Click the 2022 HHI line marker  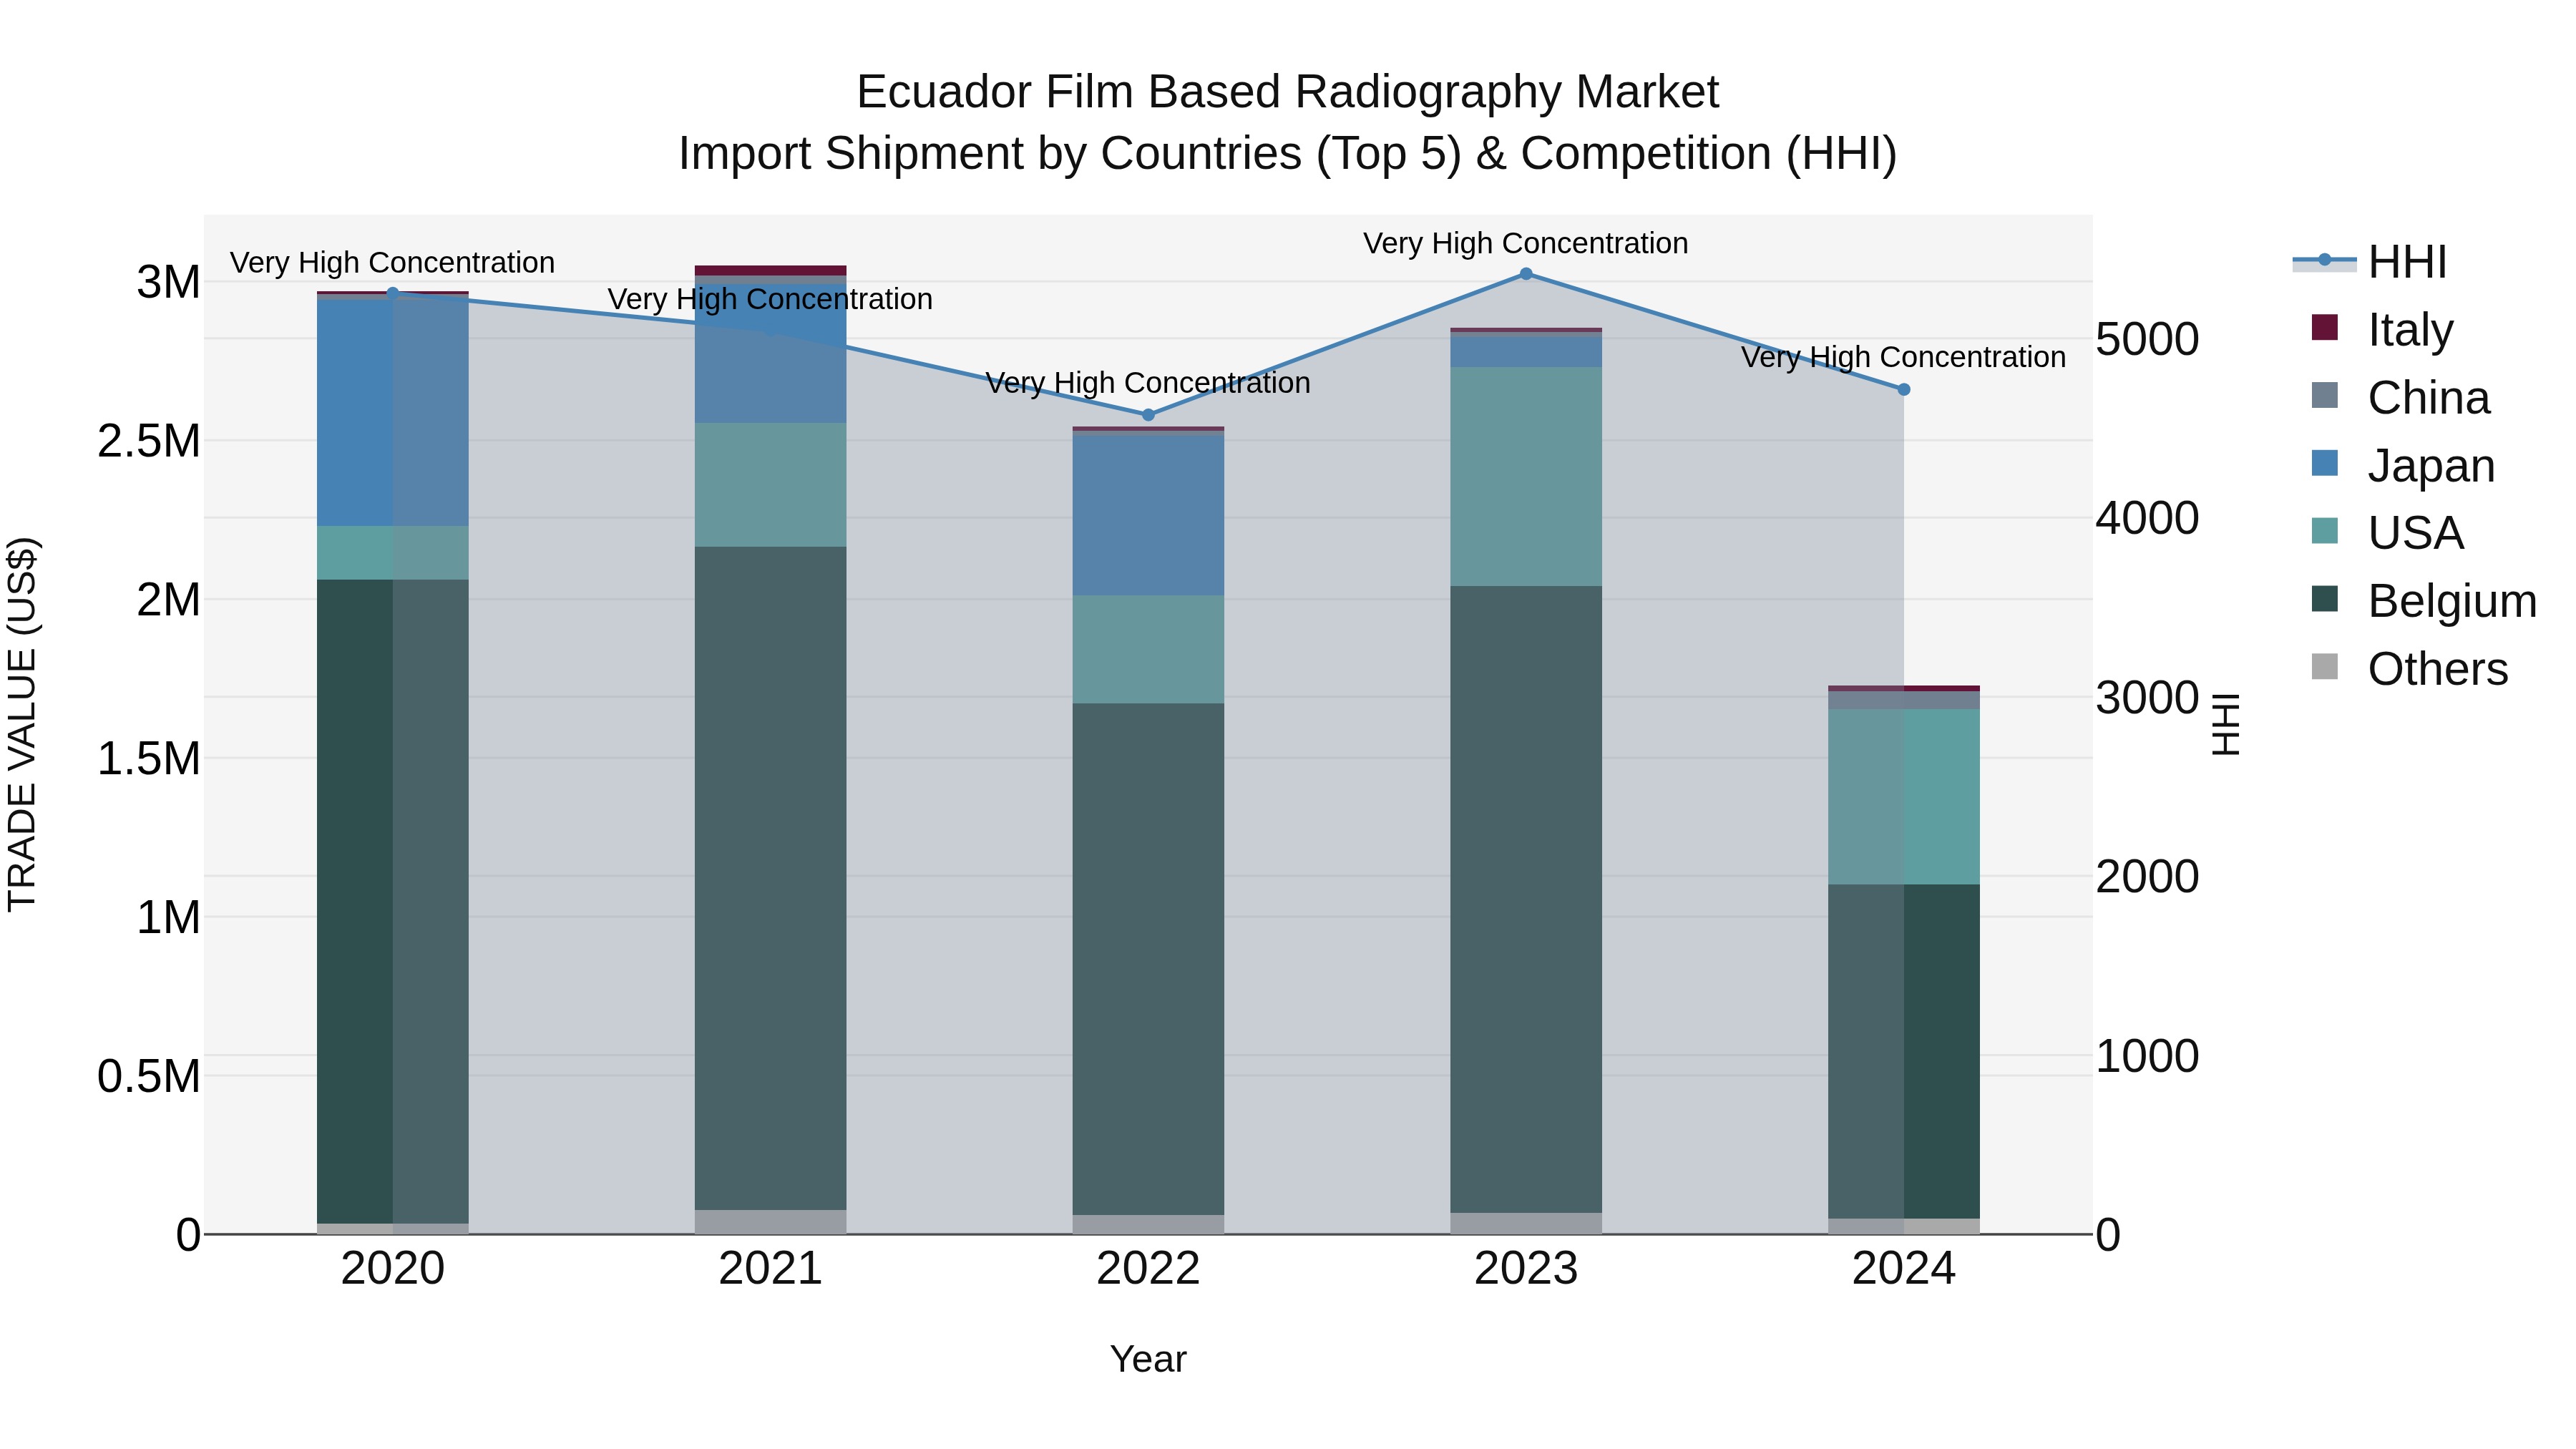(1148, 415)
